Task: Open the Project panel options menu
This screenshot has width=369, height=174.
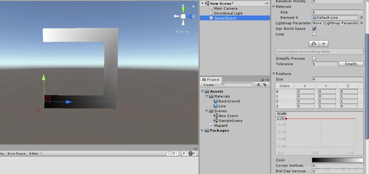Action: point(267,80)
